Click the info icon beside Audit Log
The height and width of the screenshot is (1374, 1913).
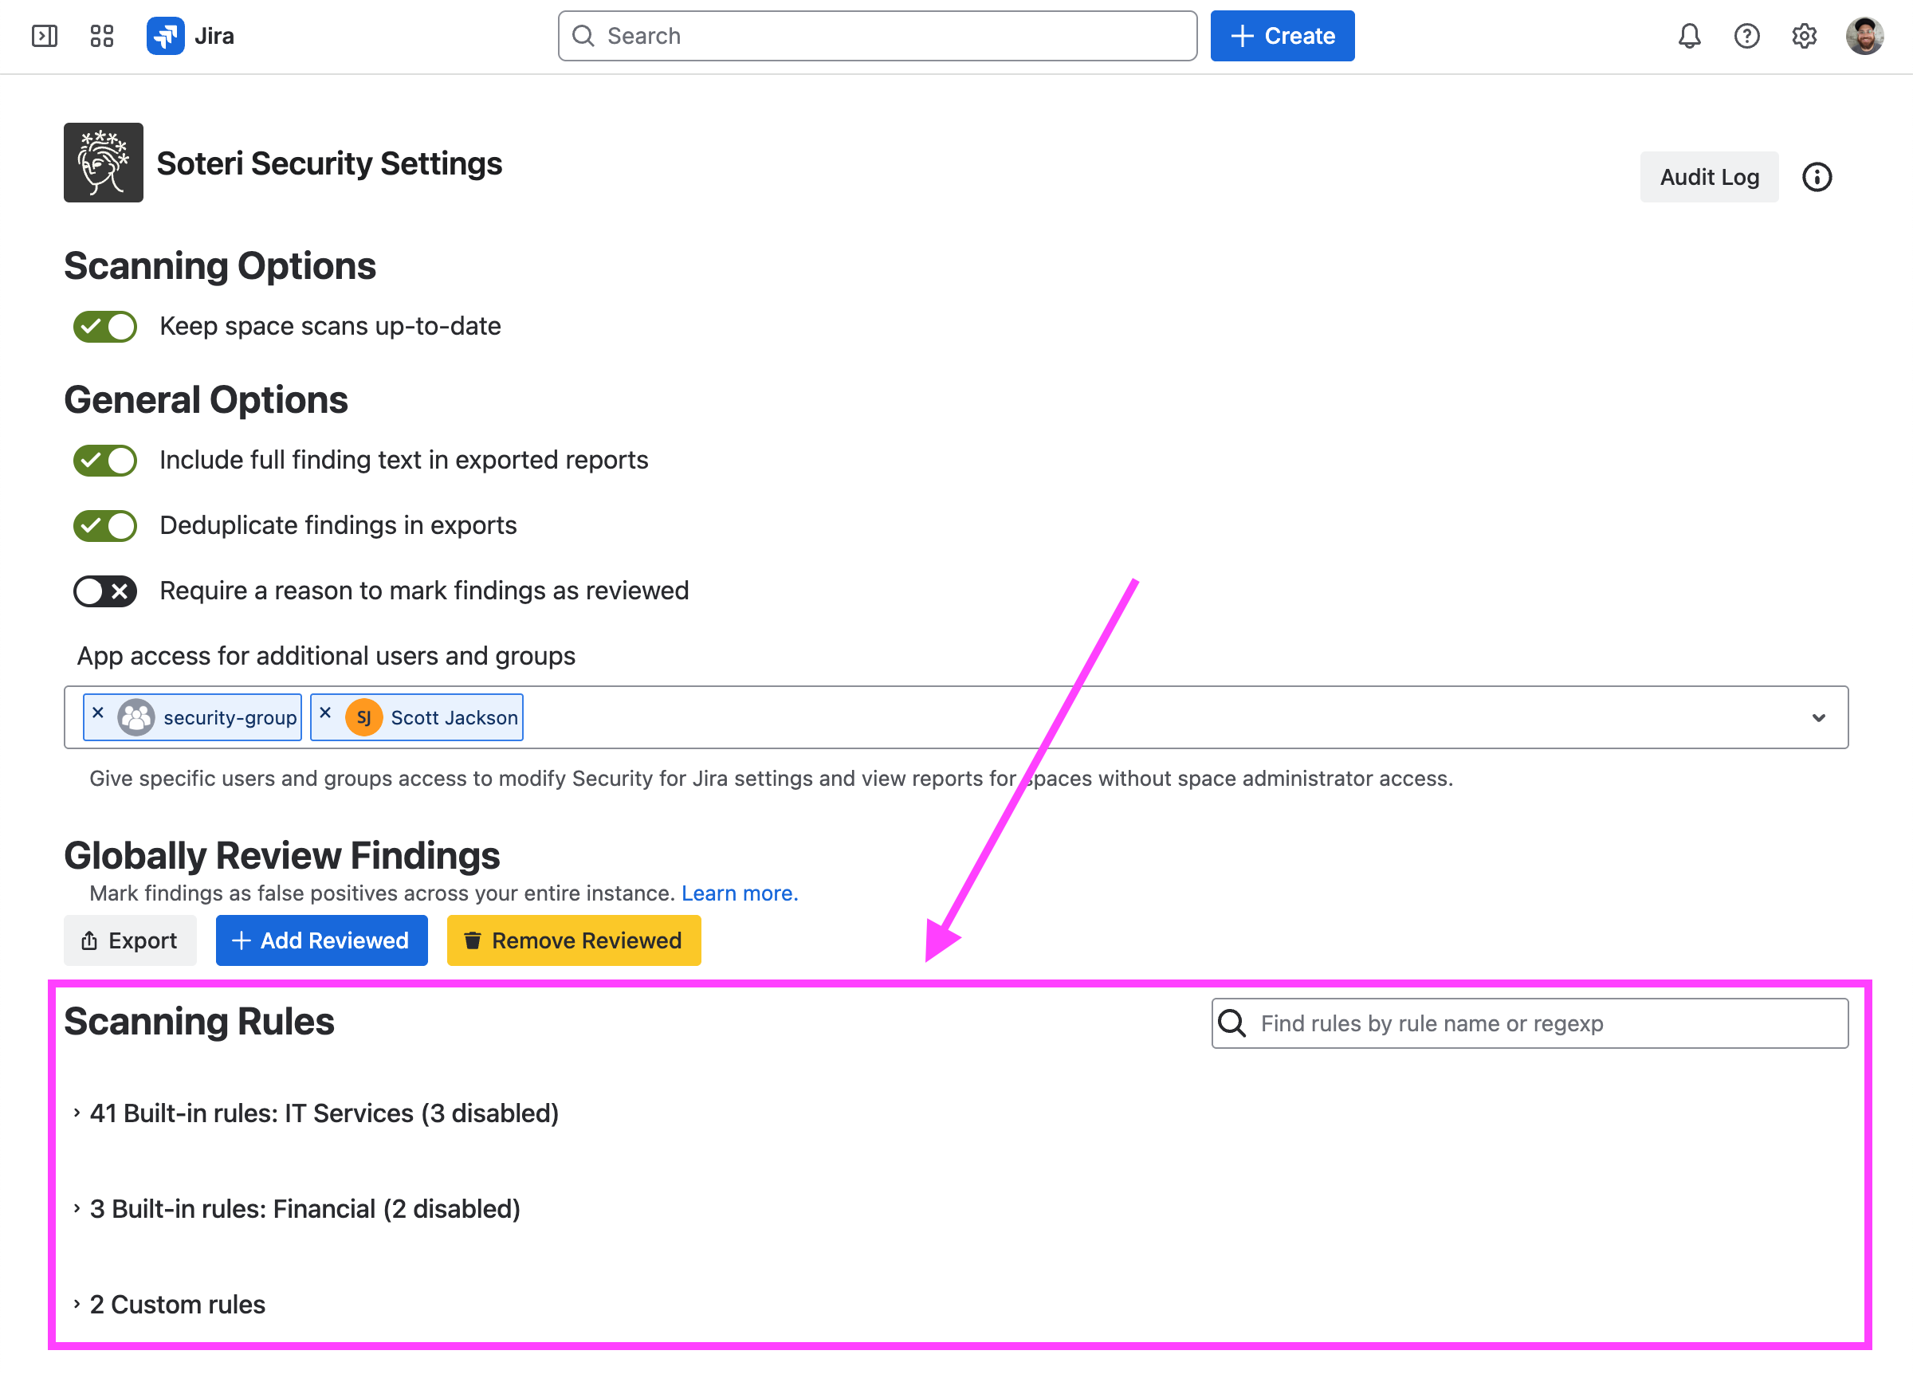coord(1816,177)
